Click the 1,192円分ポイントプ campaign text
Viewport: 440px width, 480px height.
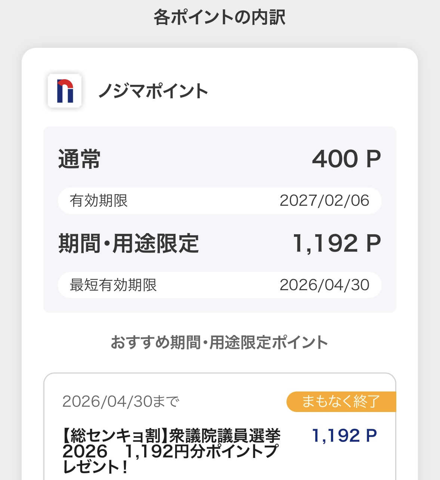(x=202, y=451)
